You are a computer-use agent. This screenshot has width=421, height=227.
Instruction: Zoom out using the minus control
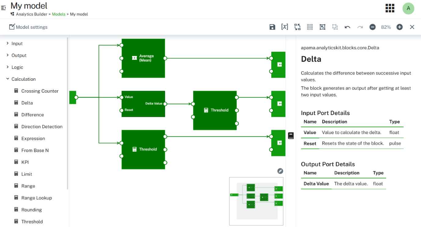click(372, 27)
